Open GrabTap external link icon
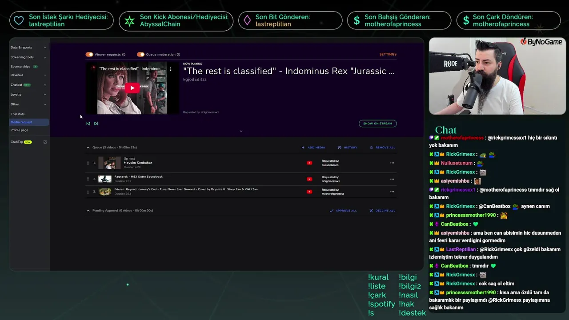 [45, 142]
